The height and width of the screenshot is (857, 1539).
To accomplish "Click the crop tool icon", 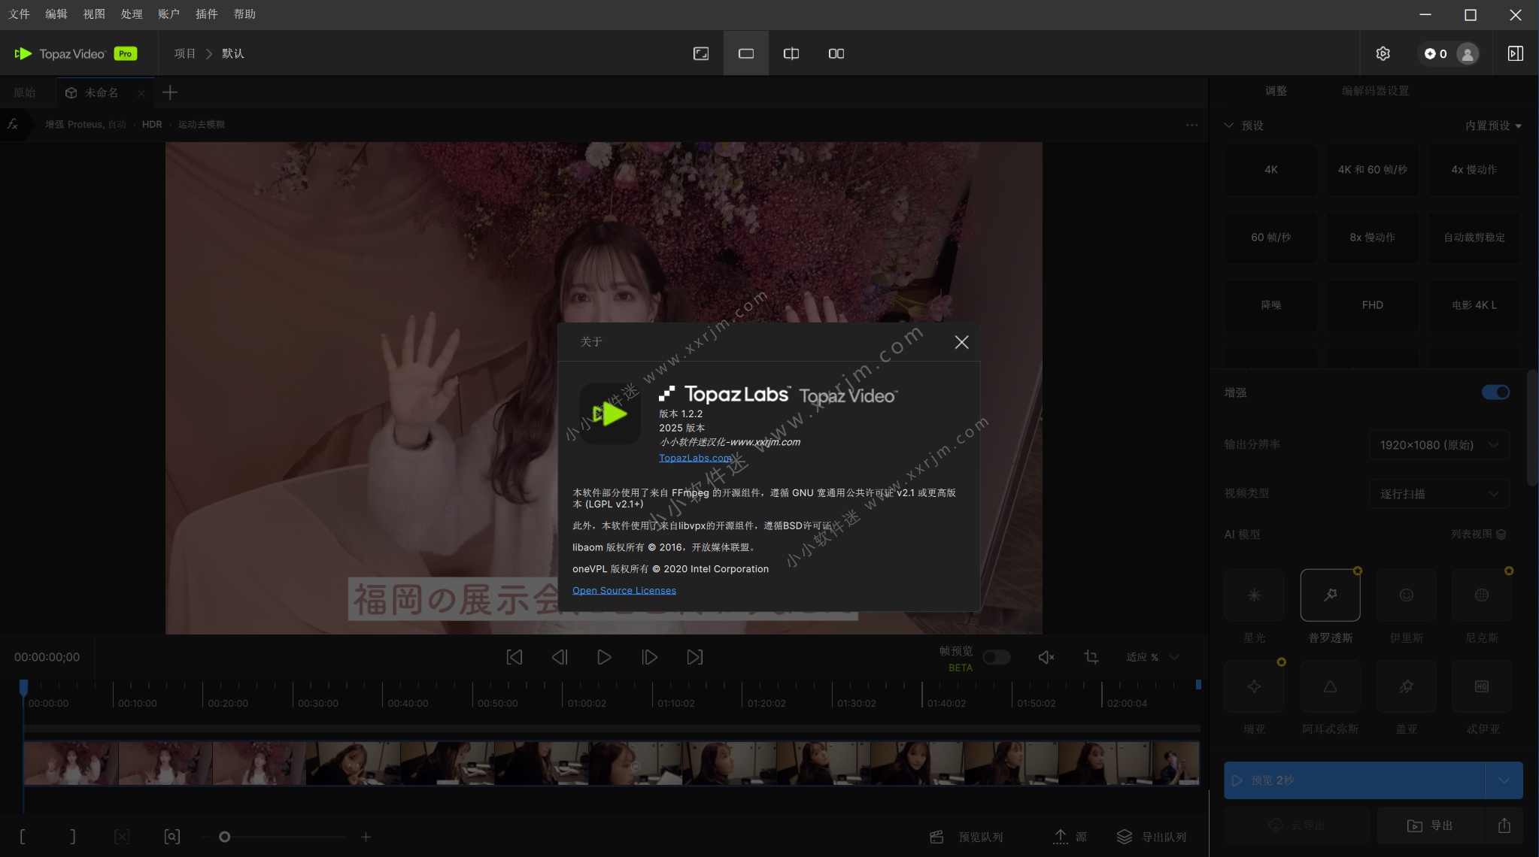I will [1091, 657].
